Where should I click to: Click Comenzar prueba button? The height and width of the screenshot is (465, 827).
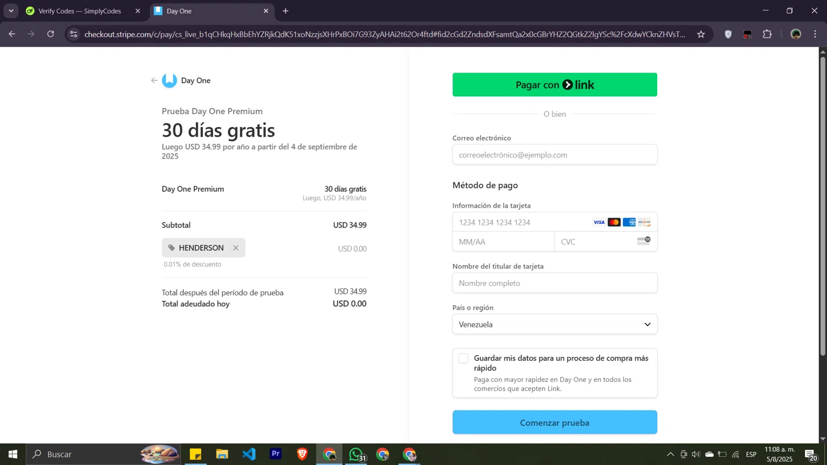(x=555, y=423)
